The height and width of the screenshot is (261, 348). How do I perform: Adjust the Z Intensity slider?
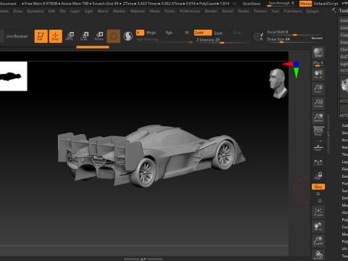click(222, 41)
